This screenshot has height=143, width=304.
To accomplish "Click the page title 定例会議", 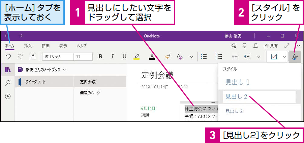I will pos(157,75).
